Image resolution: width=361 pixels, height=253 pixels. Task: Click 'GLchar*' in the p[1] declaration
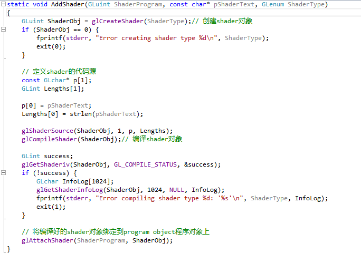[x=56, y=80]
